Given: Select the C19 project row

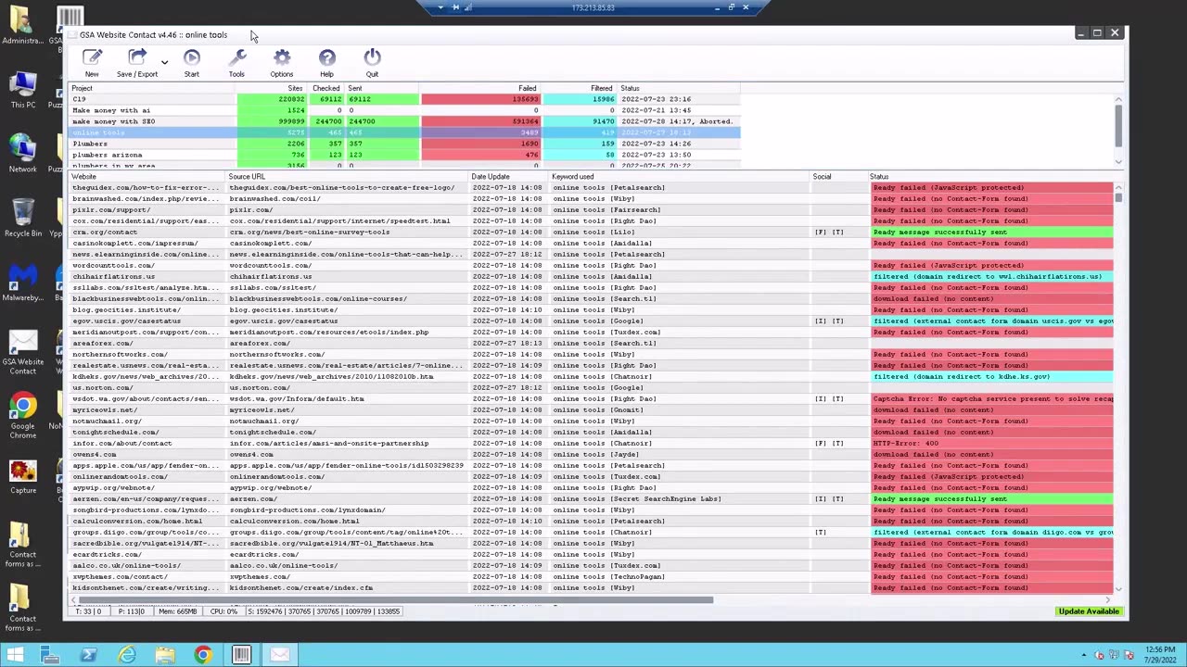Looking at the screenshot, I should tap(405, 99).
